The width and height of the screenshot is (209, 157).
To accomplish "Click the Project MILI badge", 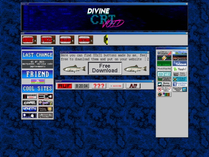I will 164,74.
